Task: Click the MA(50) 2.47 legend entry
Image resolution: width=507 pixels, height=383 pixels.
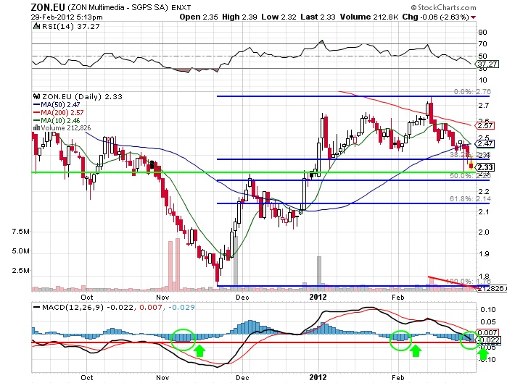Action: click(57, 104)
